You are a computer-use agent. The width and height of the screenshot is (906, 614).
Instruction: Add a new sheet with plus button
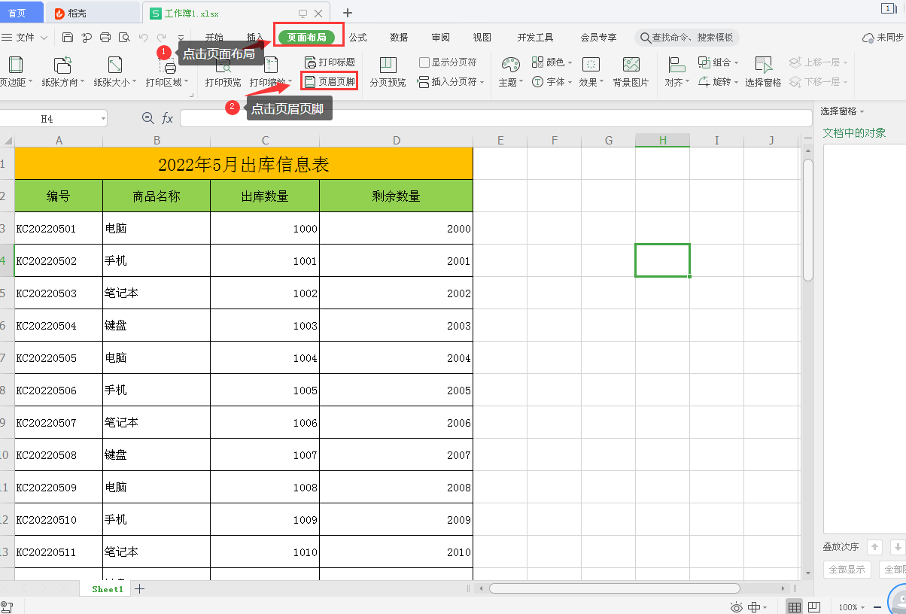click(x=140, y=589)
